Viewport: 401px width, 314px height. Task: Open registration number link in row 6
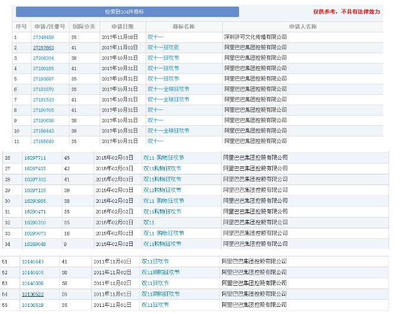point(43,89)
